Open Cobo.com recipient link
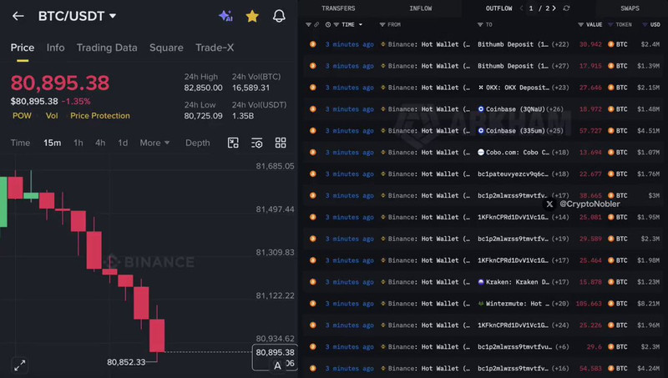This screenshot has height=378, width=668. click(514, 153)
